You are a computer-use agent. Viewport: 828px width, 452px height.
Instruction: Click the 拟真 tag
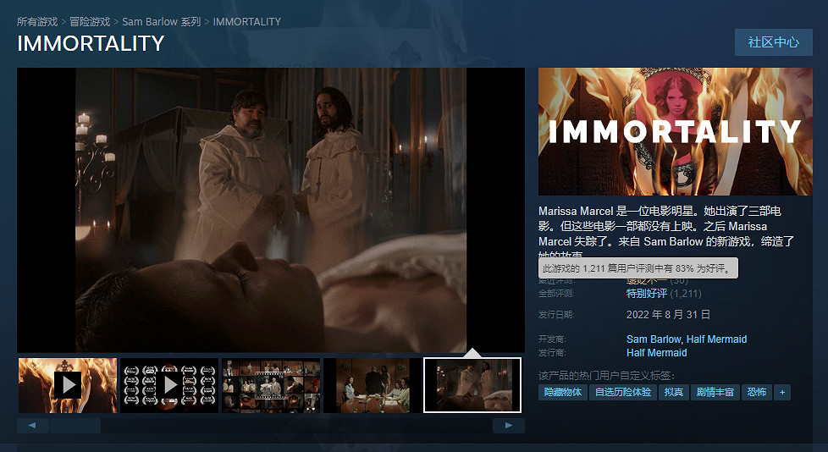pyautogui.click(x=674, y=392)
